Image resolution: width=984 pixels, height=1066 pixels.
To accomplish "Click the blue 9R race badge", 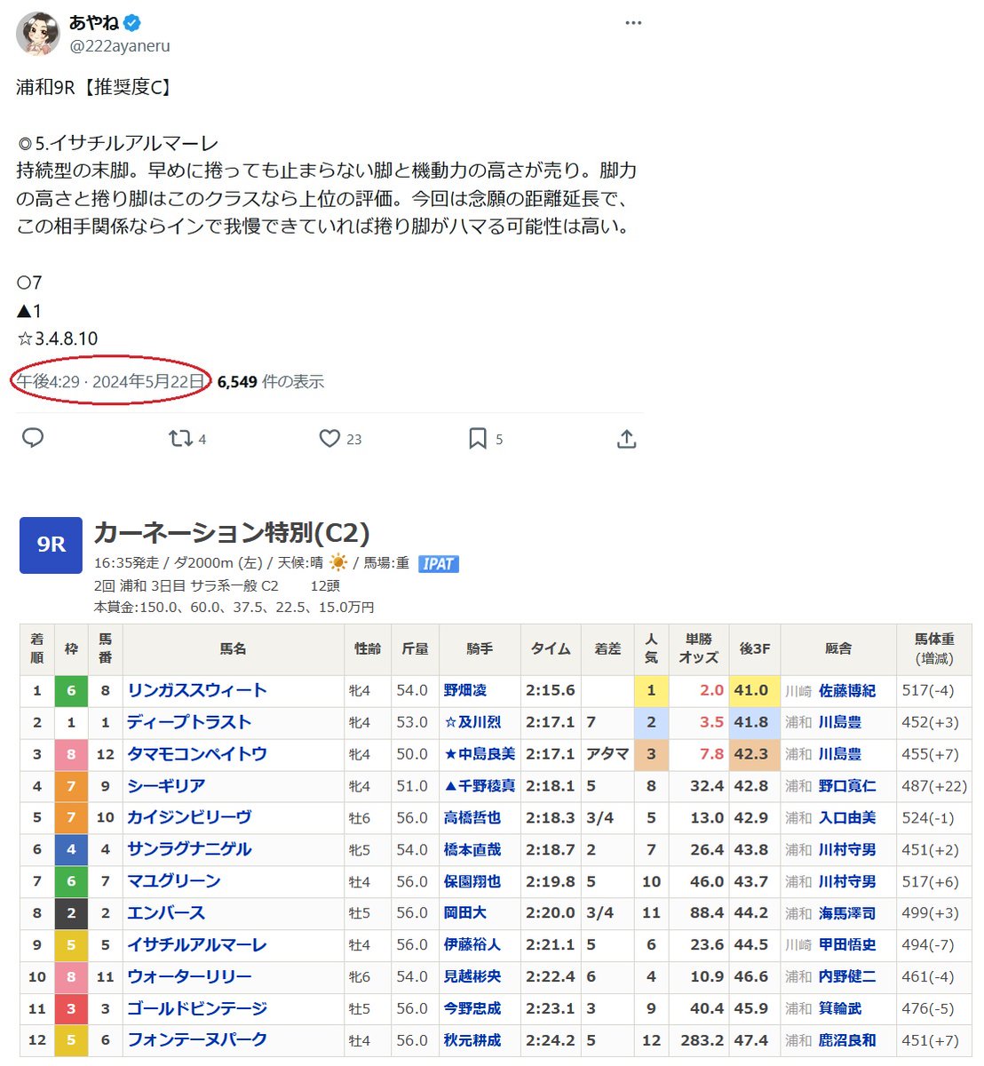I will click(x=51, y=545).
